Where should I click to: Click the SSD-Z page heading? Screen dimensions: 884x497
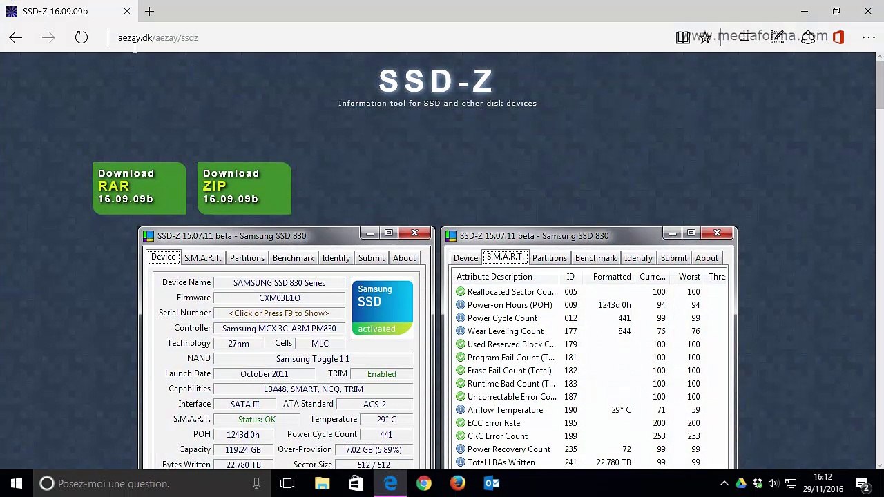436,81
